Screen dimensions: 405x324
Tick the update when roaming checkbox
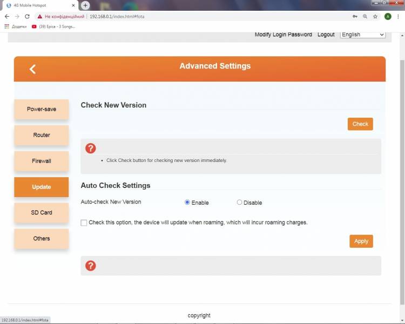coord(84,222)
